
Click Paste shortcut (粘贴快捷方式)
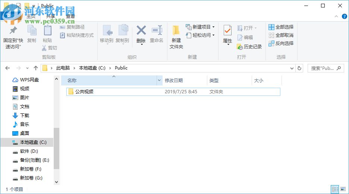pyautogui.click(x=77, y=35)
